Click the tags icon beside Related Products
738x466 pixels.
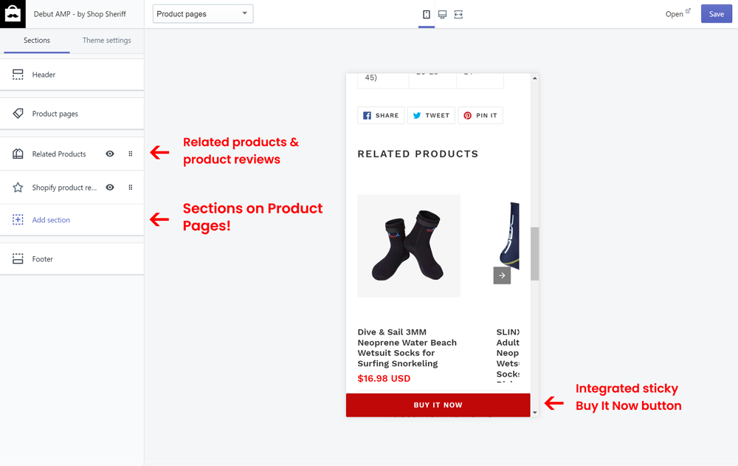[x=18, y=154]
